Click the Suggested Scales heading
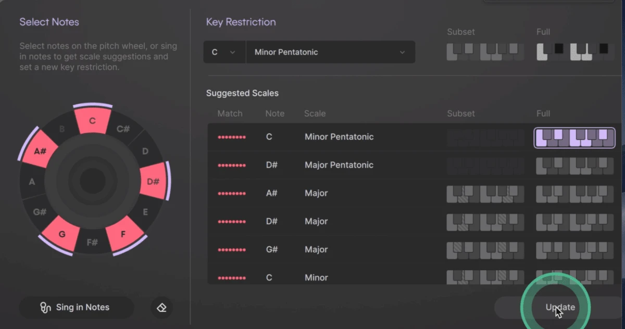This screenshot has width=625, height=329. tap(242, 93)
